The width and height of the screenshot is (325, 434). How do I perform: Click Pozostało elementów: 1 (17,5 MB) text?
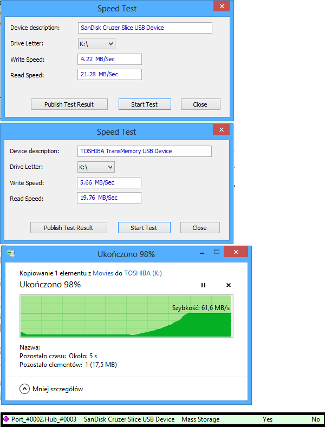[68, 365]
